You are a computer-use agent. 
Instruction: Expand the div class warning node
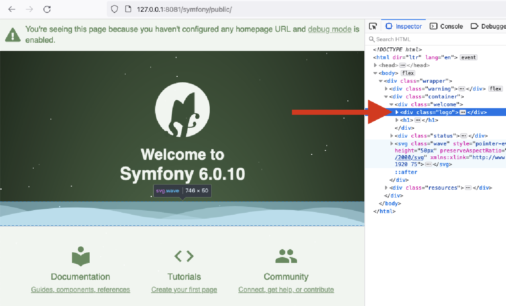tap(386, 89)
